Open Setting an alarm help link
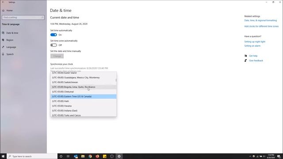Image resolution: width=283 pixels, height=159 pixels. 252,46
